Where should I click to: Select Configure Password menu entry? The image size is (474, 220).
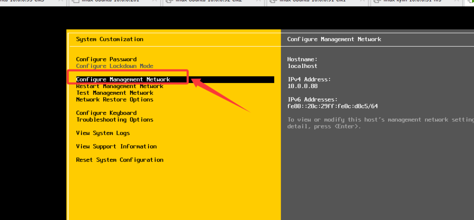coord(106,59)
